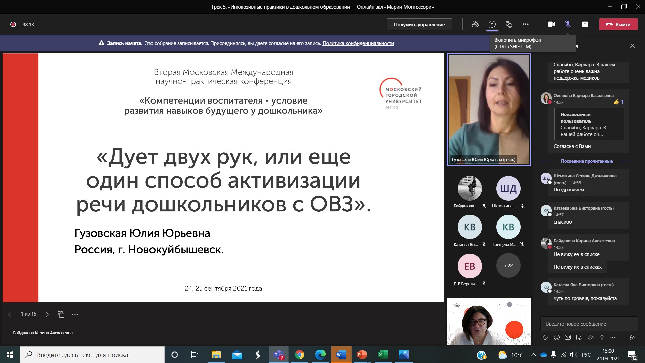The image size is (645, 363).
Task: Open the more actions menu in the meeting toolbar
Action: point(526,24)
